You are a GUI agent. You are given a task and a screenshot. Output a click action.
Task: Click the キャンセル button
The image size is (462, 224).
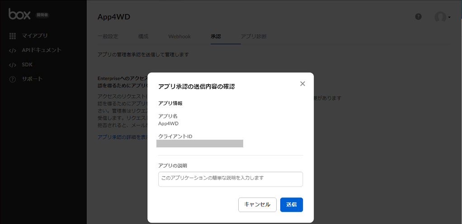(x=257, y=205)
